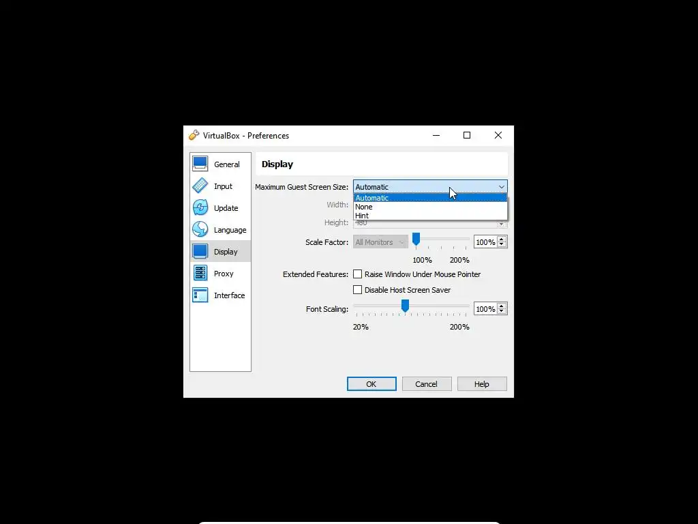Click the VirtualBox wrench title icon
The image size is (698, 524).
point(194,136)
